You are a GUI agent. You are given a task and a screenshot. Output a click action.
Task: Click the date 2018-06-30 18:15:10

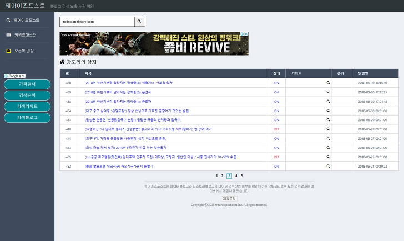pyautogui.click(x=372, y=83)
